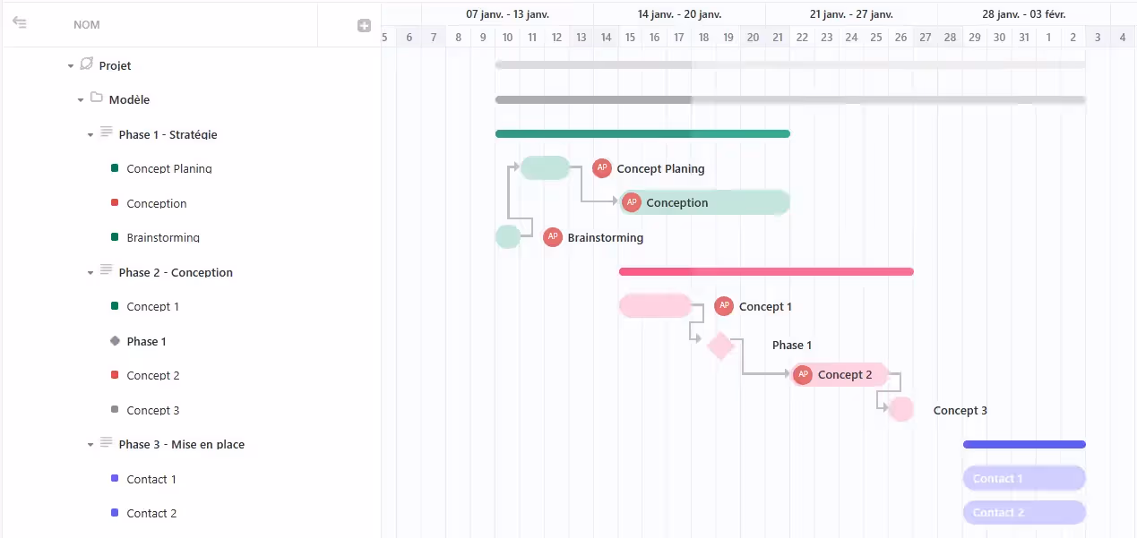Image resolution: width=1137 pixels, height=538 pixels.
Task: Click the Contact 2 bar in the timeline
Action: pos(1024,513)
